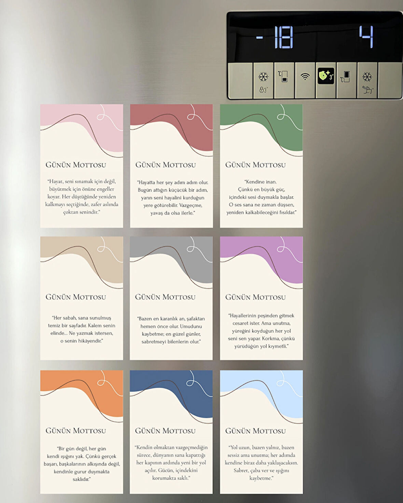Select the pink card starting "Hayat, seni sınamak"
Image resolution: width=403 pixels, height=503 pixels.
82,166
